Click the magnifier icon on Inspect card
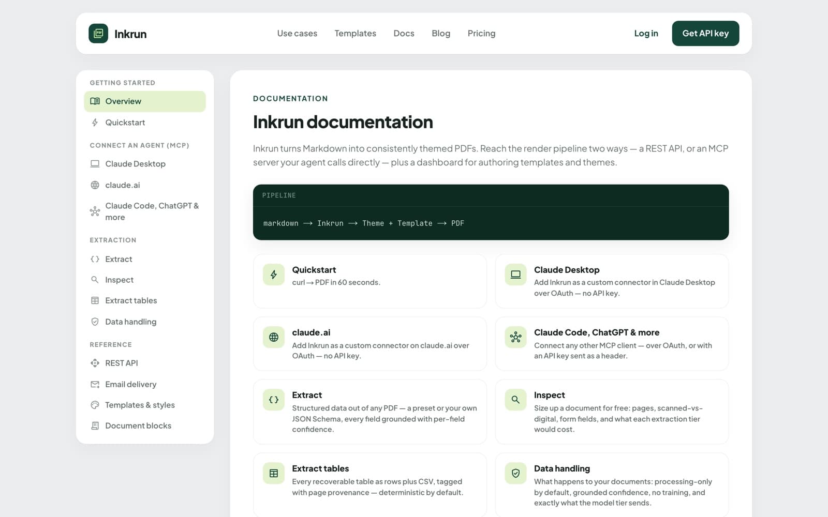Image resolution: width=828 pixels, height=517 pixels. (x=515, y=400)
